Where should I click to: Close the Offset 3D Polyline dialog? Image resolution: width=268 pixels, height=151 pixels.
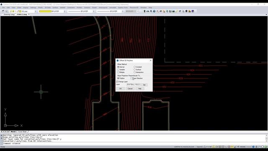pyautogui.click(x=150, y=60)
